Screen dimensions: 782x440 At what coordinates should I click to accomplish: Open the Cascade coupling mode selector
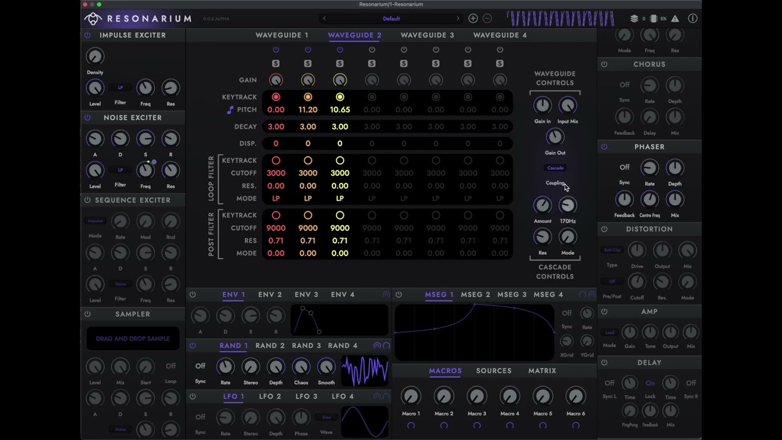click(x=555, y=168)
